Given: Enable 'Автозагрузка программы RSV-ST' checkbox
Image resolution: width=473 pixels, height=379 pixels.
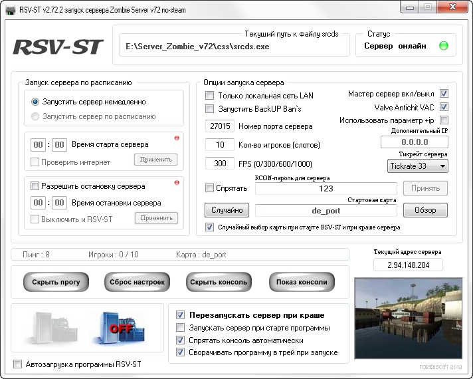Looking at the screenshot, I should [x=17, y=364].
